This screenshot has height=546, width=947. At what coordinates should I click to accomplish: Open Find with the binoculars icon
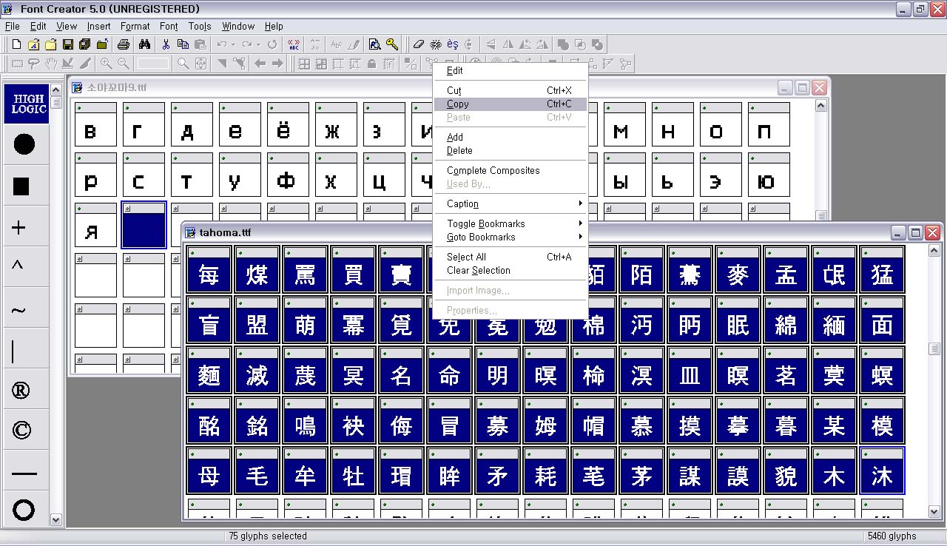145,44
